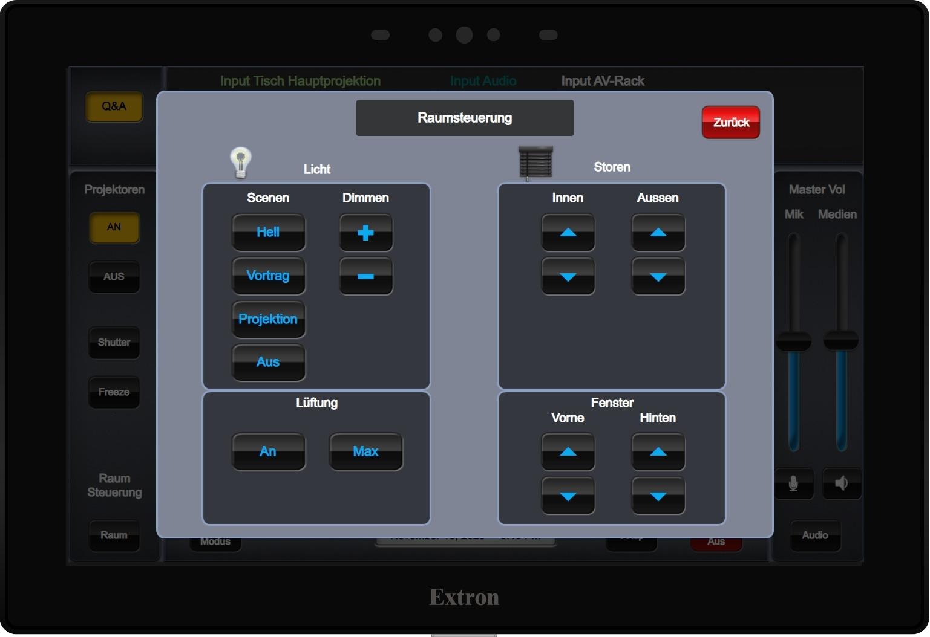Raise the Innen blinds with up arrow
The height and width of the screenshot is (637, 930).
click(568, 233)
